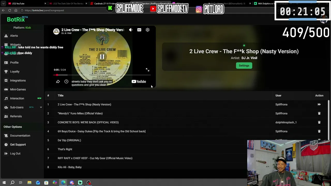This screenshot has height=186, width=331.
Task: Click the browser address bar URL
Action: (44, 10)
